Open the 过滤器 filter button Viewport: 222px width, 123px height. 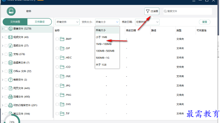point(152,11)
